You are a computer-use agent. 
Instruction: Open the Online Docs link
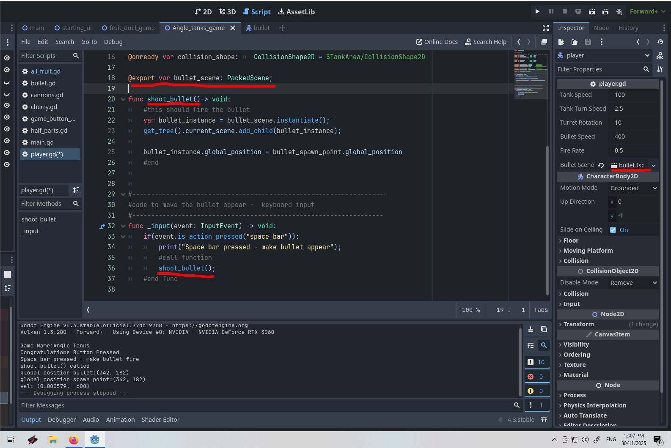(437, 42)
